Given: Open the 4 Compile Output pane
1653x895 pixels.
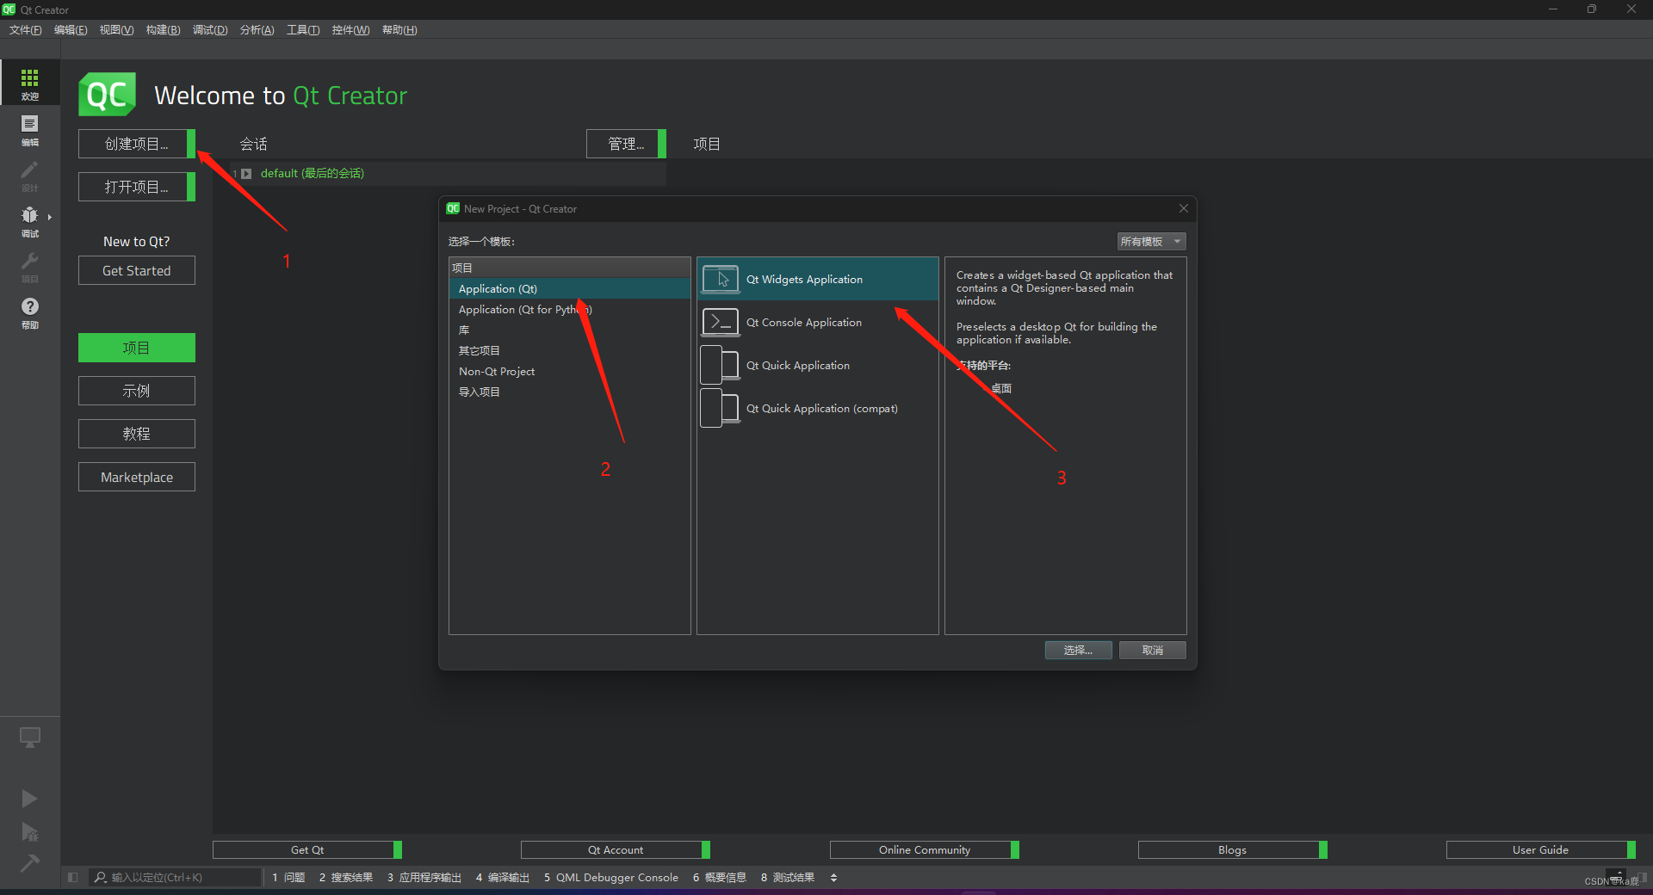Looking at the screenshot, I should 503,877.
